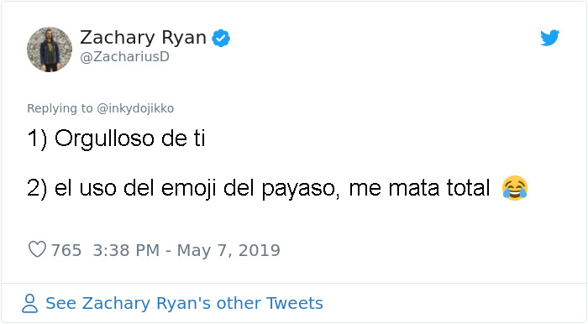Viewport: 588px width, 324px height.
Task: Click the "Replying to" label
Action: click(60, 108)
